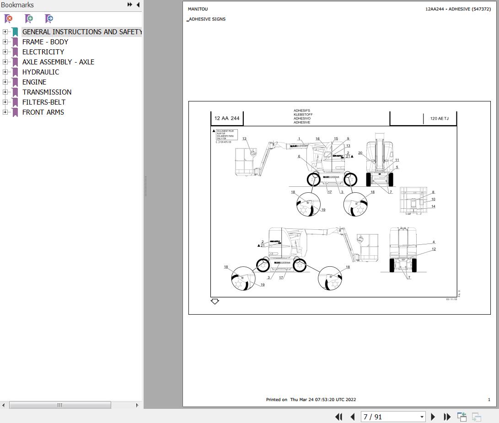Expand the HYDRAULIC bookmark node
The height and width of the screenshot is (423, 499).
pos(5,72)
